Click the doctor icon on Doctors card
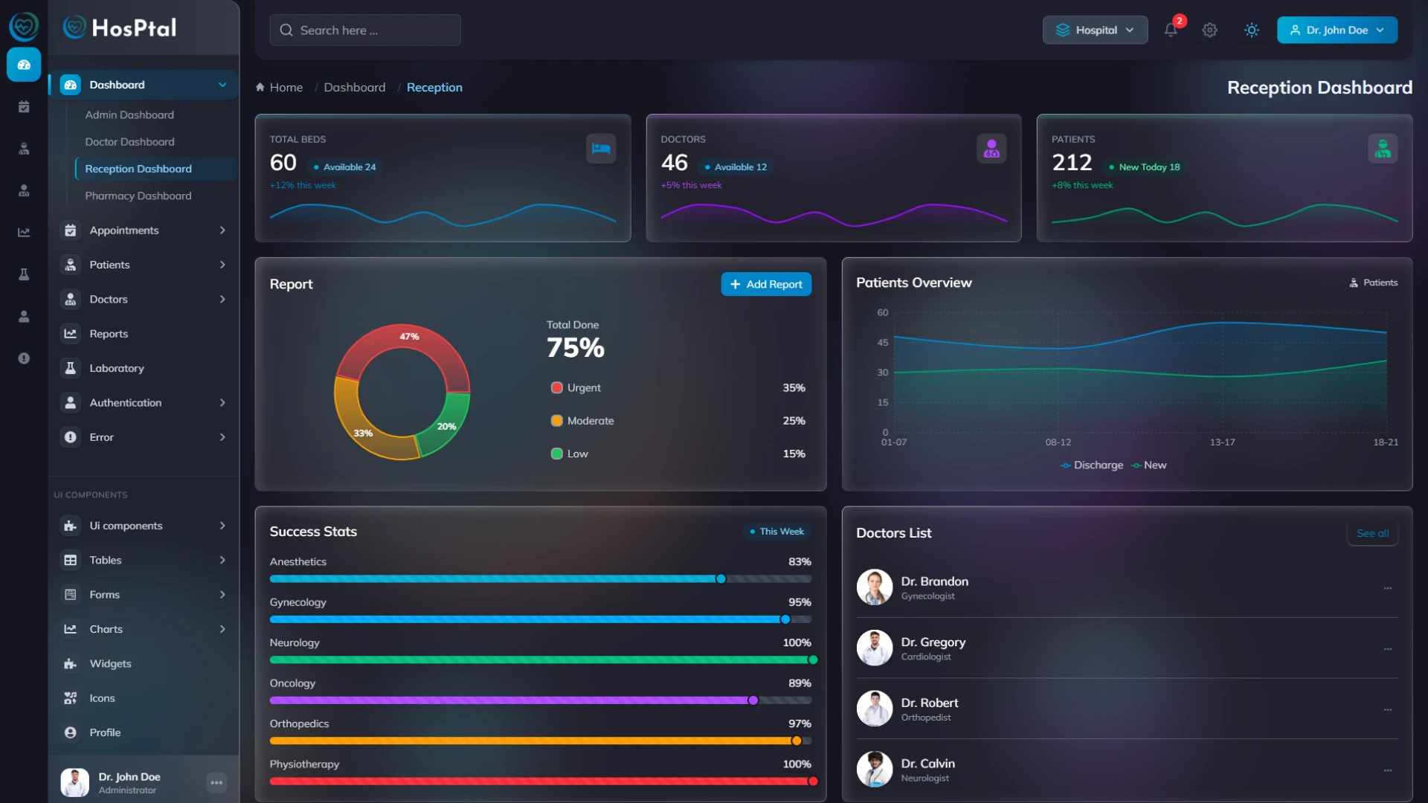Screen dimensions: 1428x803 tap(991, 149)
